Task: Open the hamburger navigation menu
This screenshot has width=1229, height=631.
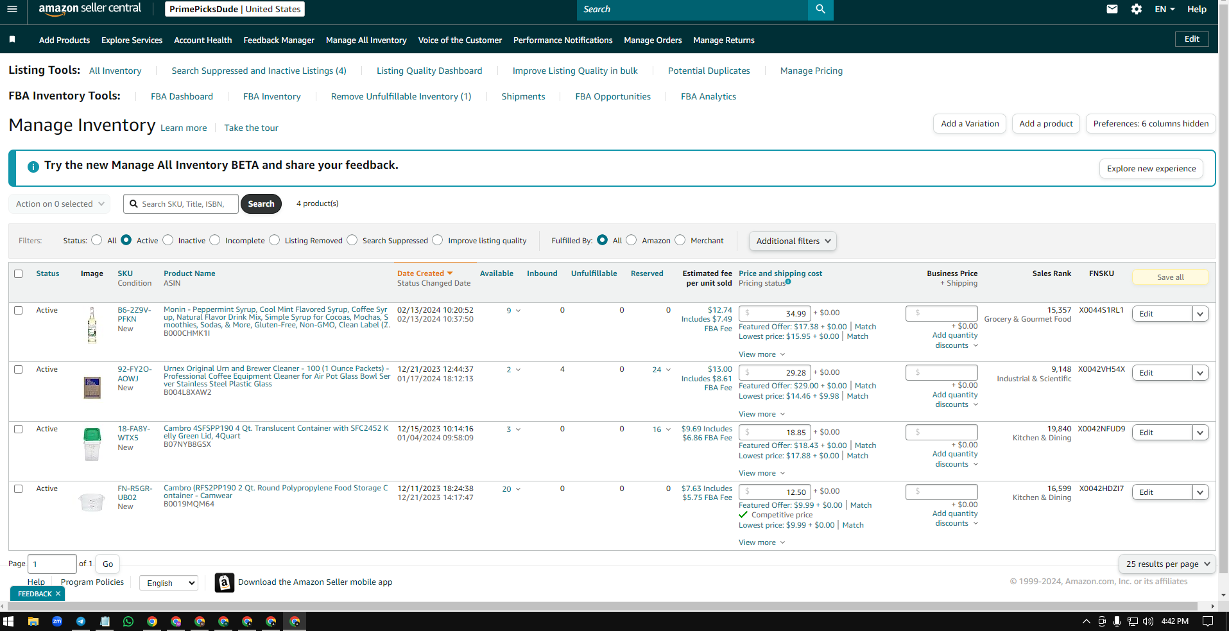Action: 12,9
